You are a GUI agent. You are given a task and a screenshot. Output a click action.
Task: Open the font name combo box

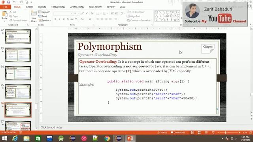click(63, 13)
